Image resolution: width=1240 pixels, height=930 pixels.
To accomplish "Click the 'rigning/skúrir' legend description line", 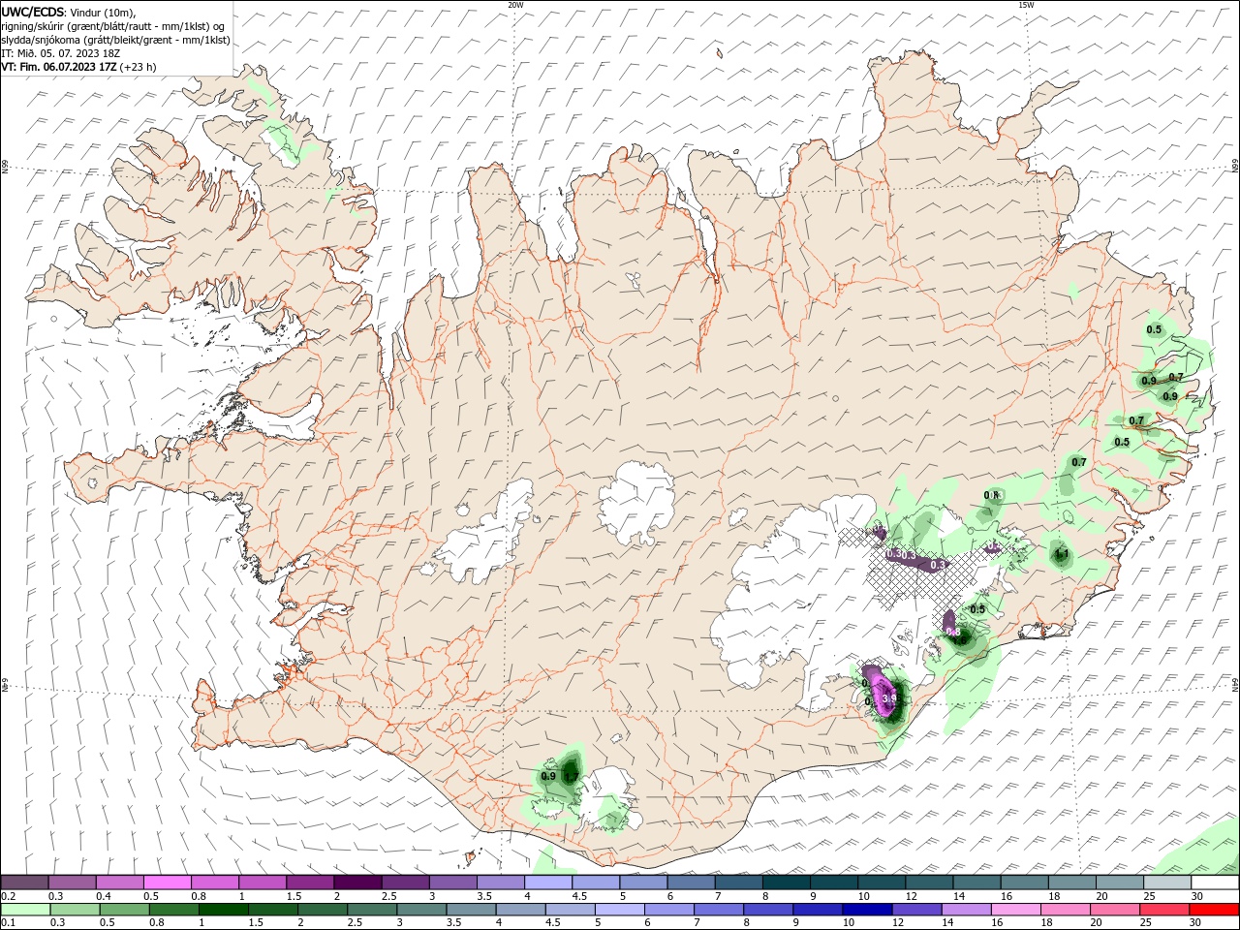I will 113,26.
